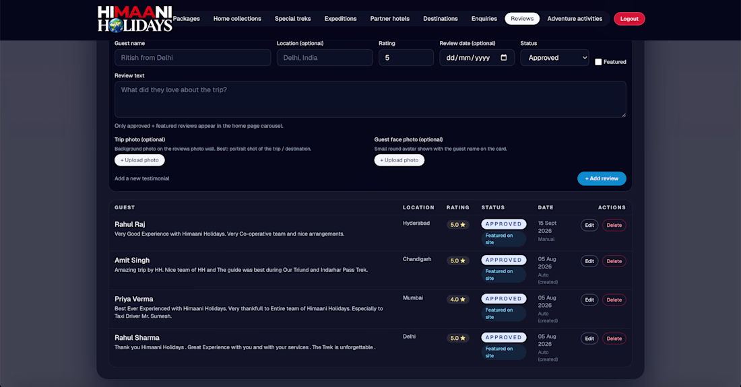Image resolution: width=741 pixels, height=387 pixels.
Task: Click the 4.0 star rating for Priya Verma
Action: (458, 300)
